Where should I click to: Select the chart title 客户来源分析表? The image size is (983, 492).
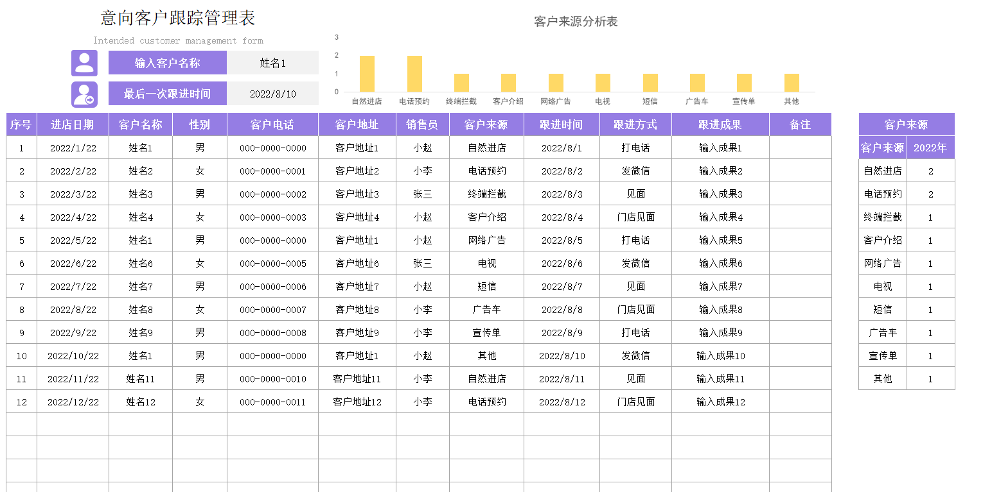[576, 22]
